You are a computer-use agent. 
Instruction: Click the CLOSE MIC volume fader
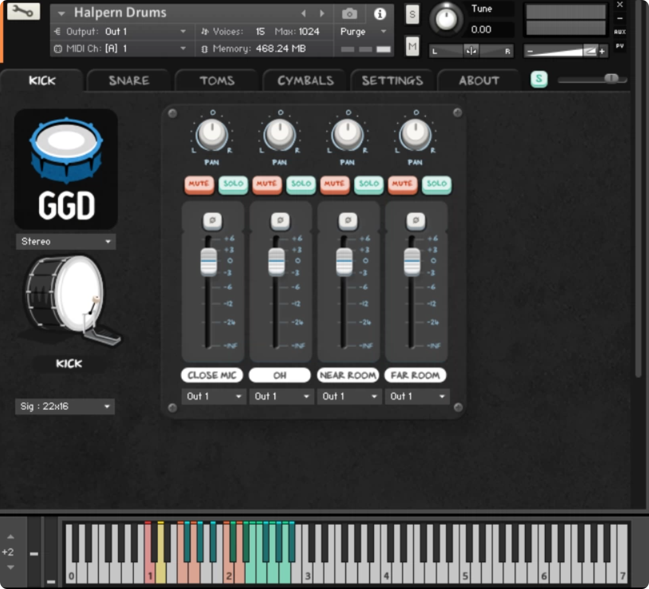(x=209, y=262)
